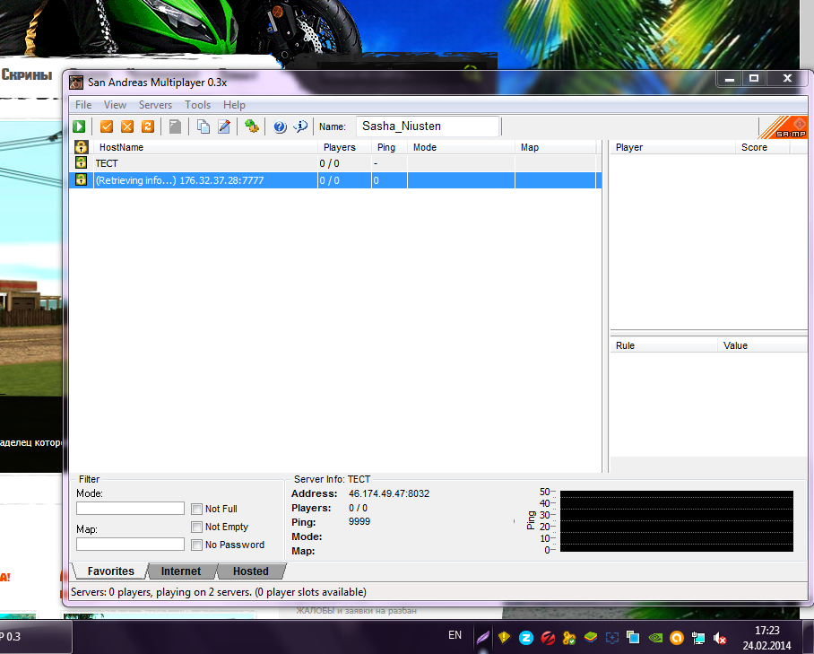Click the gray master list page icon

coord(176,126)
